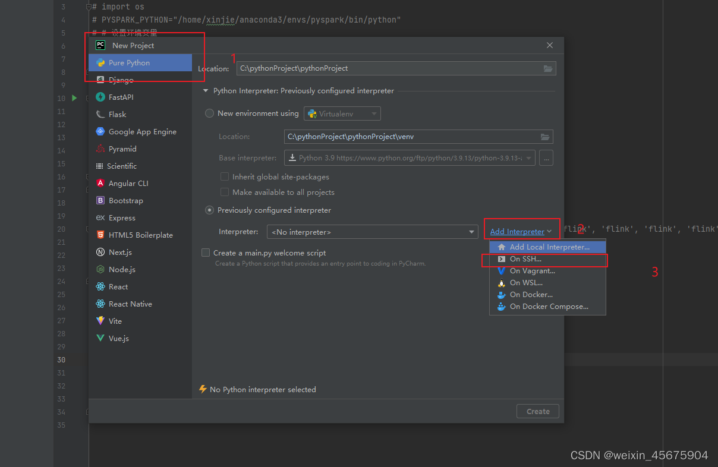Enable Create a main.py welcome script
Viewport: 718px width, 467px height.
pos(205,253)
